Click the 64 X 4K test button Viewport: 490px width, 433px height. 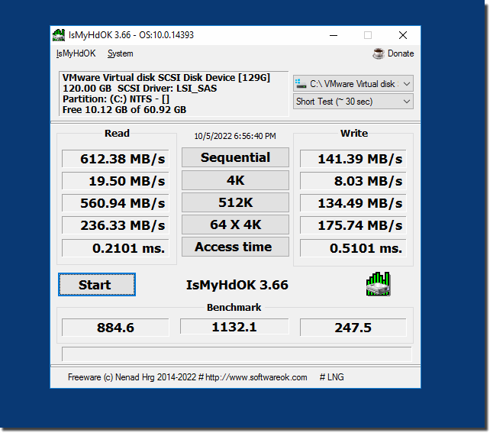(x=235, y=225)
